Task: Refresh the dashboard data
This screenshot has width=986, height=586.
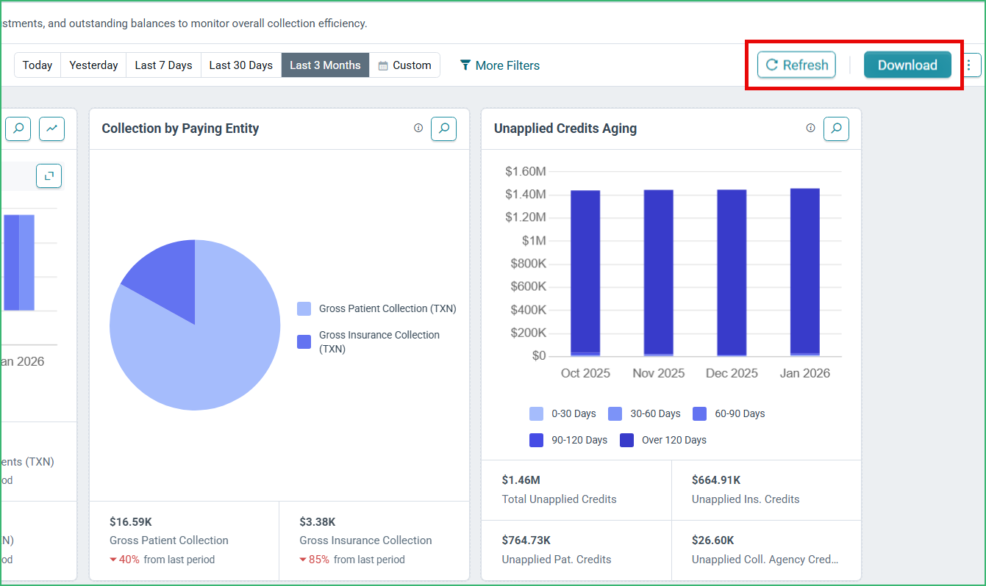Action: pos(797,65)
